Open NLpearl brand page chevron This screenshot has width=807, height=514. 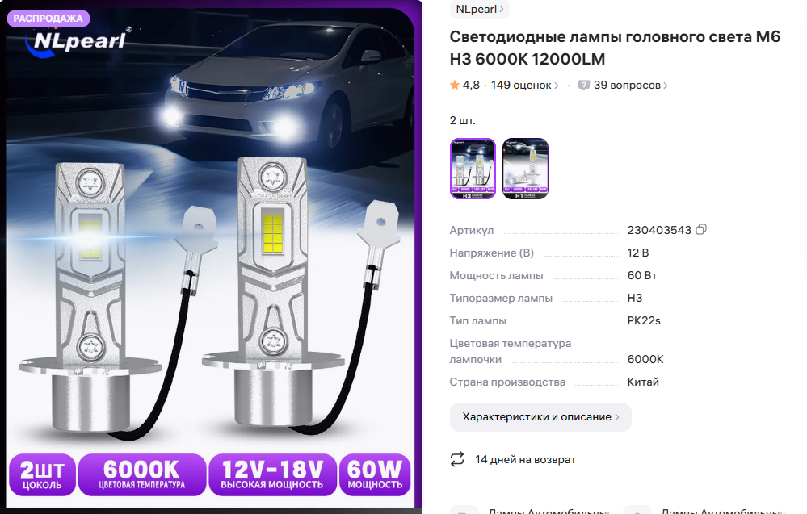(x=502, y=9)
